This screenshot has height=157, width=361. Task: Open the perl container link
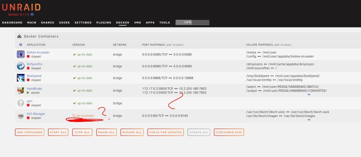tap(30, 101)
